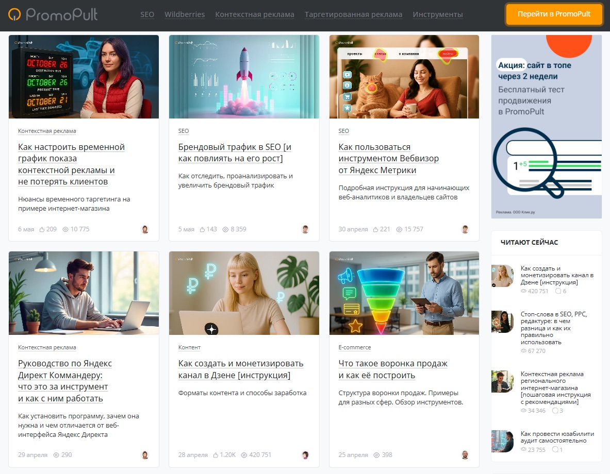This screenshot has height=474, width=610.
Task: Open sidebar link Стоп-слова в SEO, PPC
Action: point(554,328)
